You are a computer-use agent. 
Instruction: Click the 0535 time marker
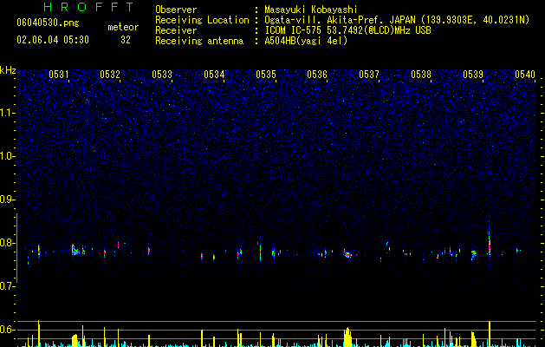tap(266, 75)
